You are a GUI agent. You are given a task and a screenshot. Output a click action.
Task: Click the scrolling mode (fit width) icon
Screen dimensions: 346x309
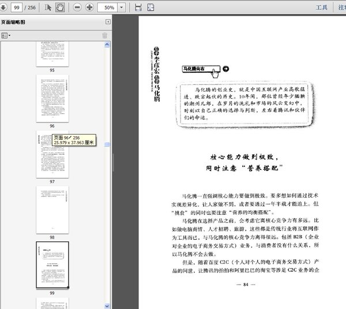click(x=138, y=8)
